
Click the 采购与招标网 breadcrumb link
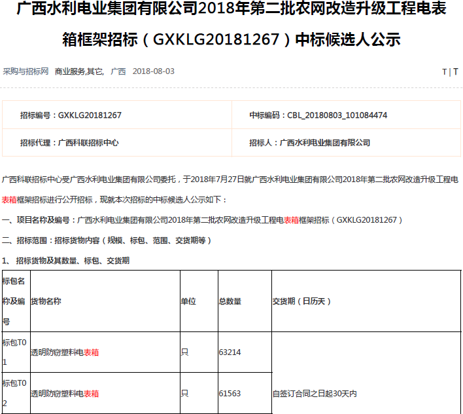(26, 71)
